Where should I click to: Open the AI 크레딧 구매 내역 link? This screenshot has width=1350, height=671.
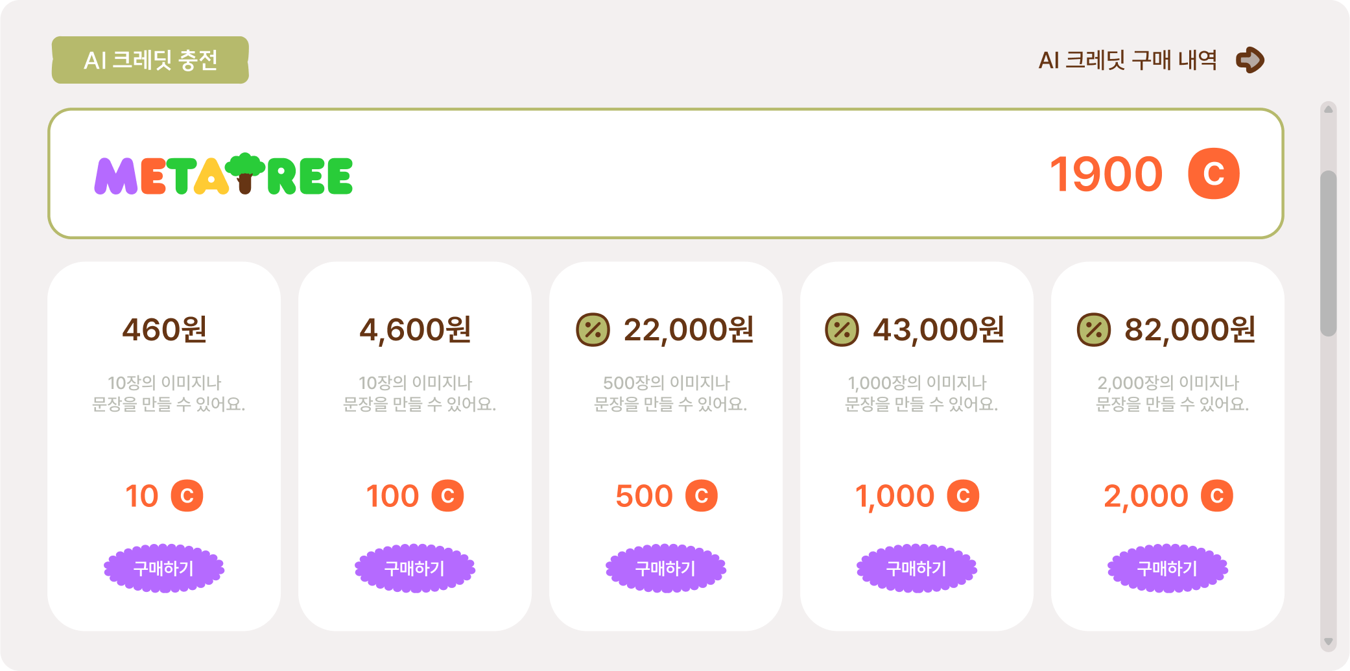(1128, 60)
